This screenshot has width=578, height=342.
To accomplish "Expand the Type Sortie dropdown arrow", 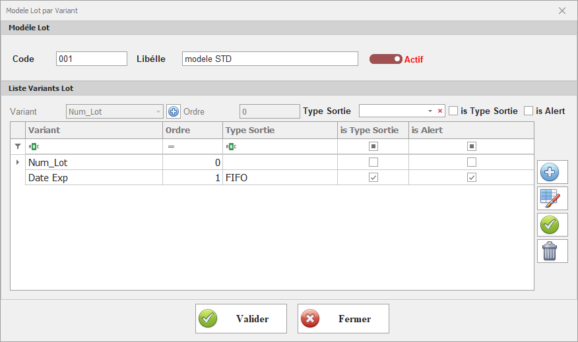I will 430,111.
